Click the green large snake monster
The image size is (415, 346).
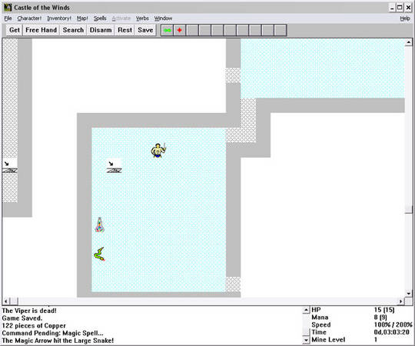(99, 254)
